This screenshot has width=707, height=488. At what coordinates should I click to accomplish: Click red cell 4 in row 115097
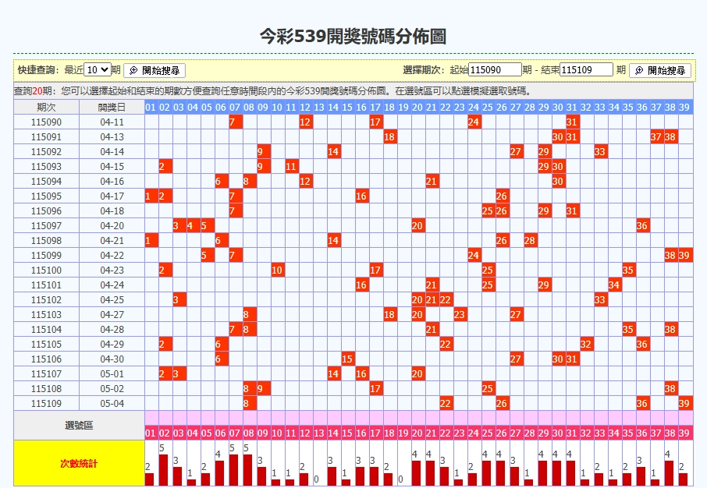tap(193, 226)
